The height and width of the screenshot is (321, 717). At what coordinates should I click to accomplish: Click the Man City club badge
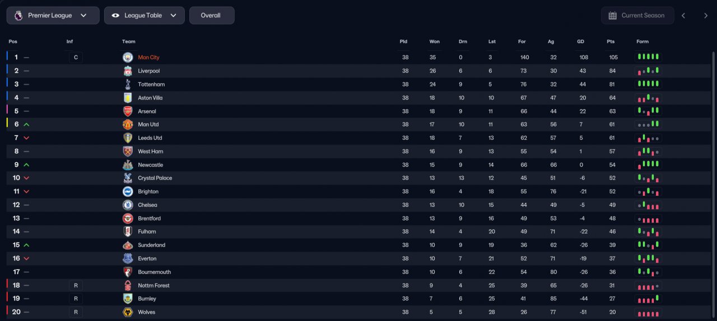128,57
